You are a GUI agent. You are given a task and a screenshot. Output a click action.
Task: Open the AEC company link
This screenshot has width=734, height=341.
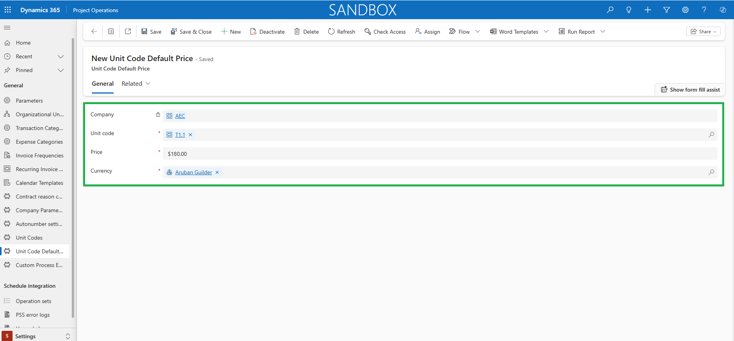pos(180,116)
